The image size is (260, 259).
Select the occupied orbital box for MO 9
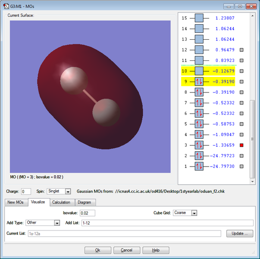tap(199, 82)
